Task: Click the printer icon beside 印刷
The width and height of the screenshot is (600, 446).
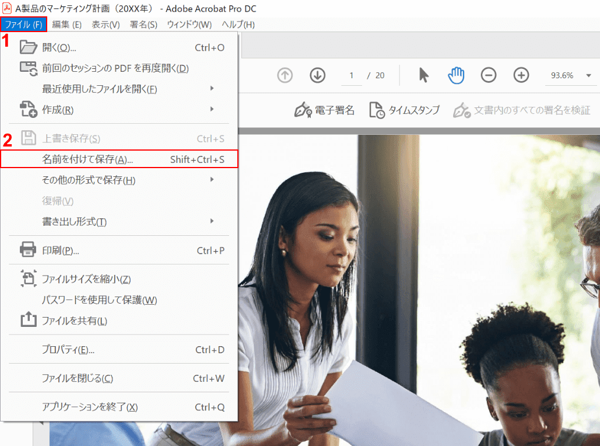Action: [x=28, y=249]
